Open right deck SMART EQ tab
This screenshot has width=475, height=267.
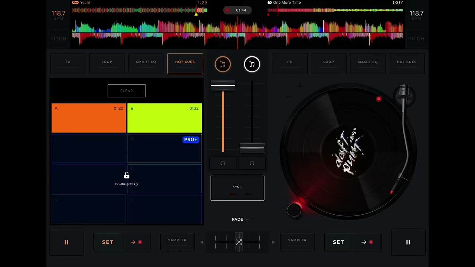(367, 64)
